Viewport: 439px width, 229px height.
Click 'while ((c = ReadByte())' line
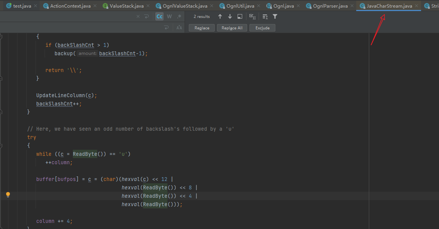[x=83, y=154]
